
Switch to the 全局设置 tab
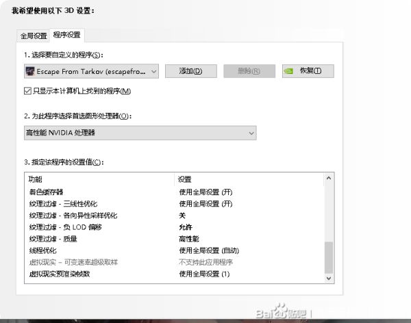pyautogui.click(x=34, y=36)
